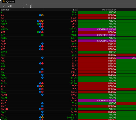The width and height of the screenshot is (136, 120).
Task: Click the blue icon in ABC row
Action: pos(40,26)
